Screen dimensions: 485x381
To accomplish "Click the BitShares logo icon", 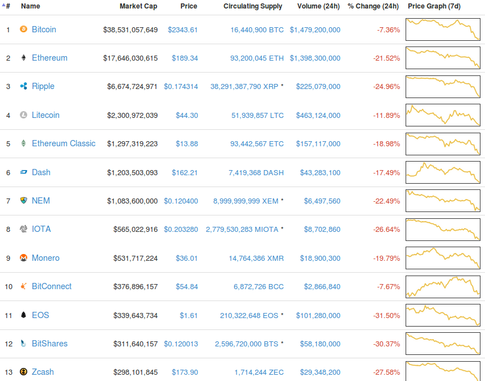I will point(23,343).
